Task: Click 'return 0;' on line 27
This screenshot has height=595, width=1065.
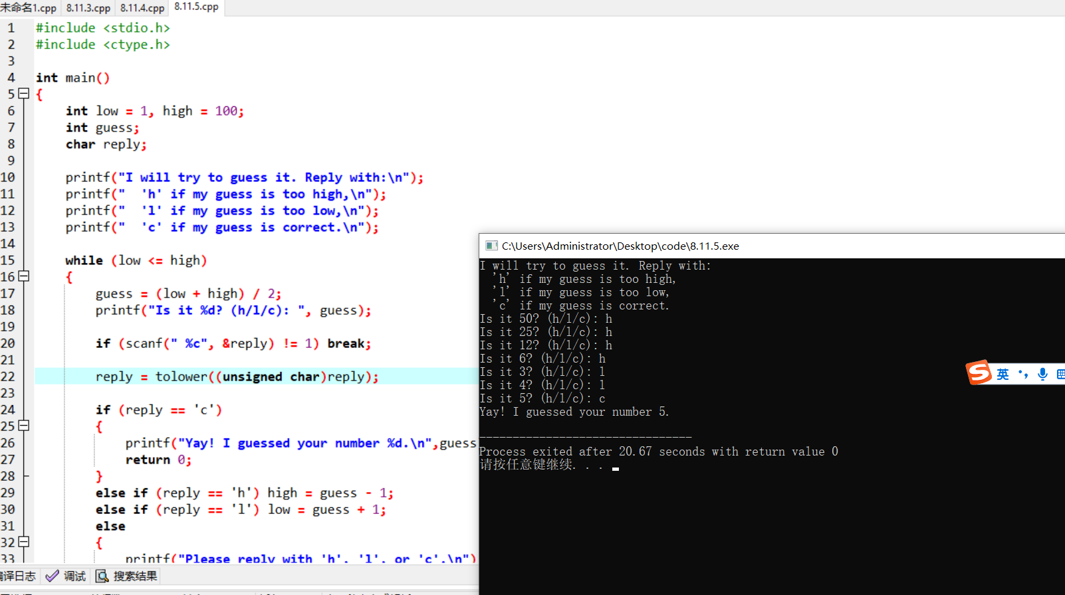Action: [158, 460]
